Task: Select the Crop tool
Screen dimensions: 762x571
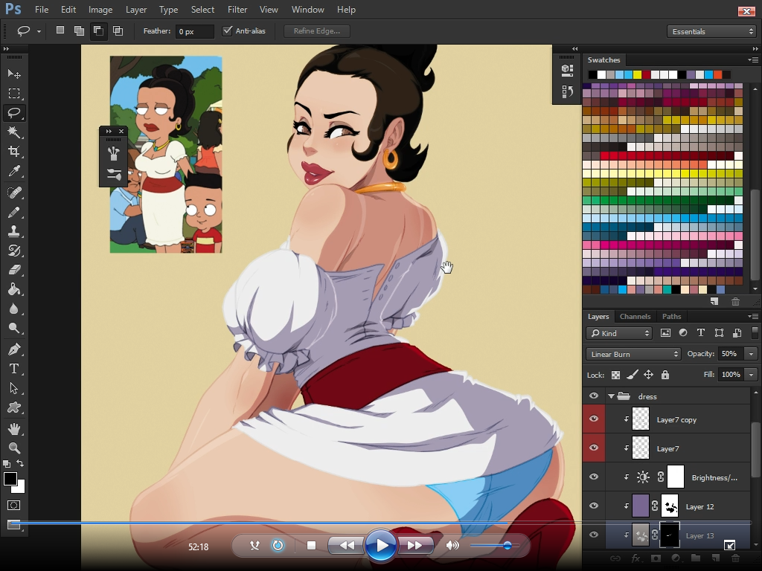Action: tap(14, 152)
